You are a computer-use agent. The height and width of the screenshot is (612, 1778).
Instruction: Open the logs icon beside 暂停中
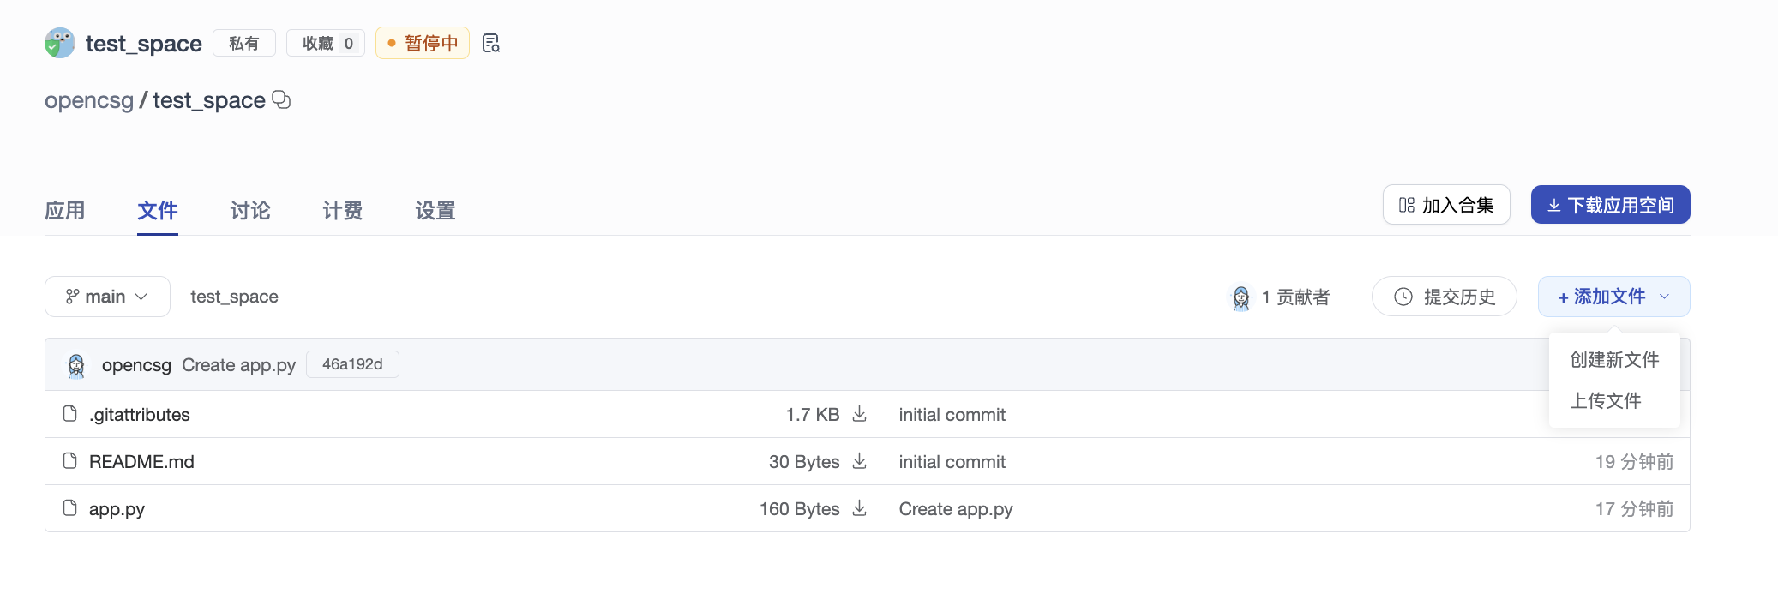490,43
